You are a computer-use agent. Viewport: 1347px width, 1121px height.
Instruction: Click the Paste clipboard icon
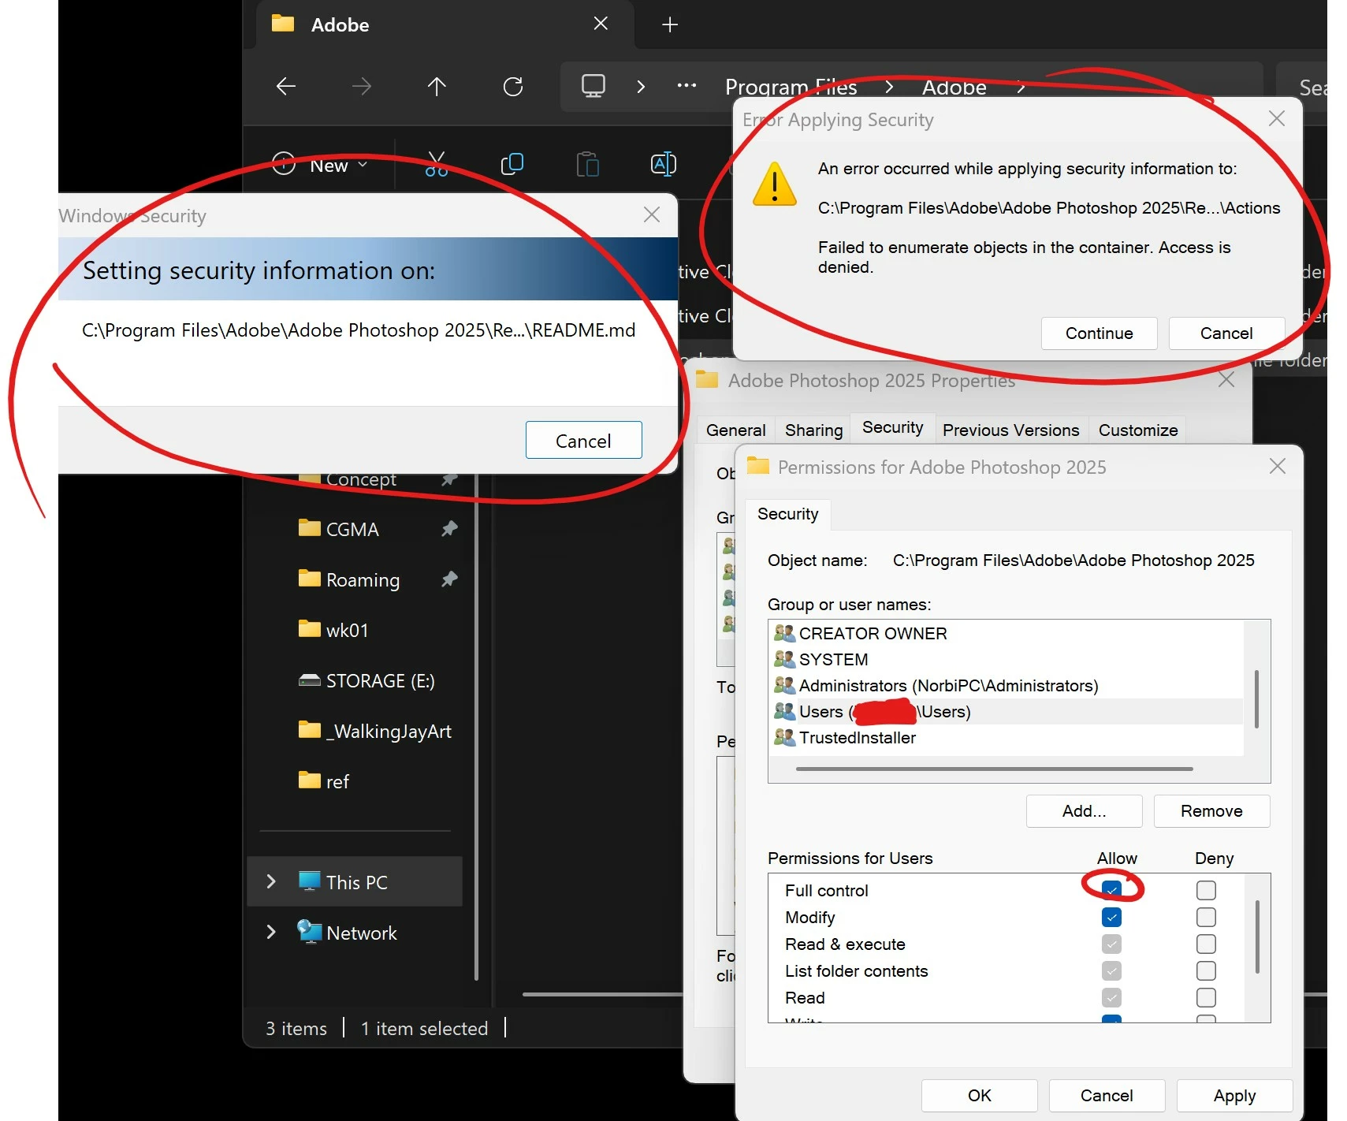588,164
